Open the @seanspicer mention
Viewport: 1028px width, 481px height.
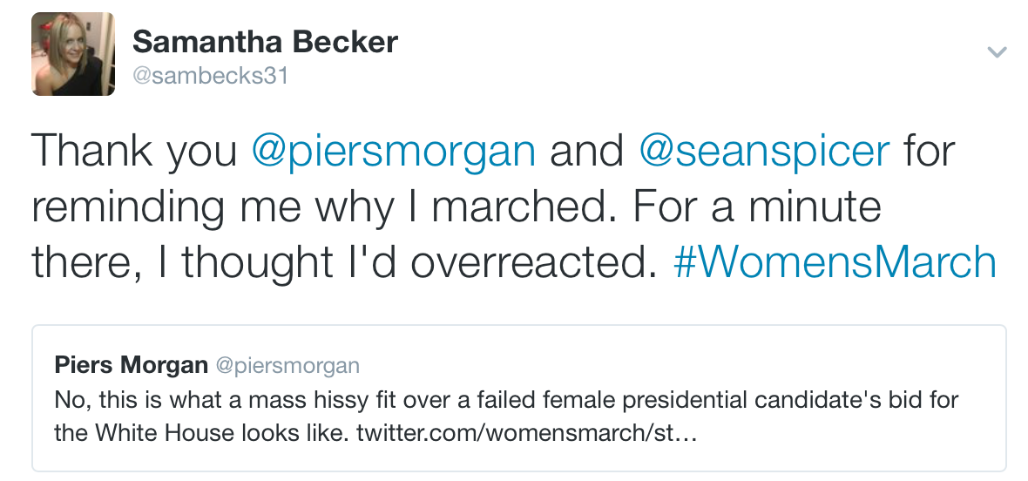coord(764,150)
